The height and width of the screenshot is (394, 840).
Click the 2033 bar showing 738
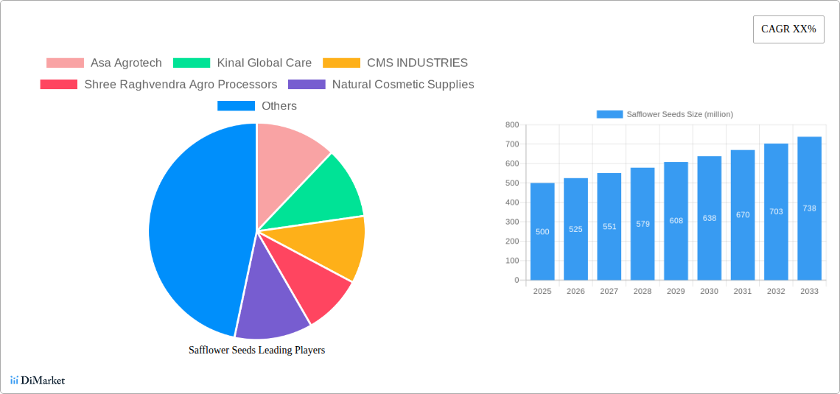[810, 208]
